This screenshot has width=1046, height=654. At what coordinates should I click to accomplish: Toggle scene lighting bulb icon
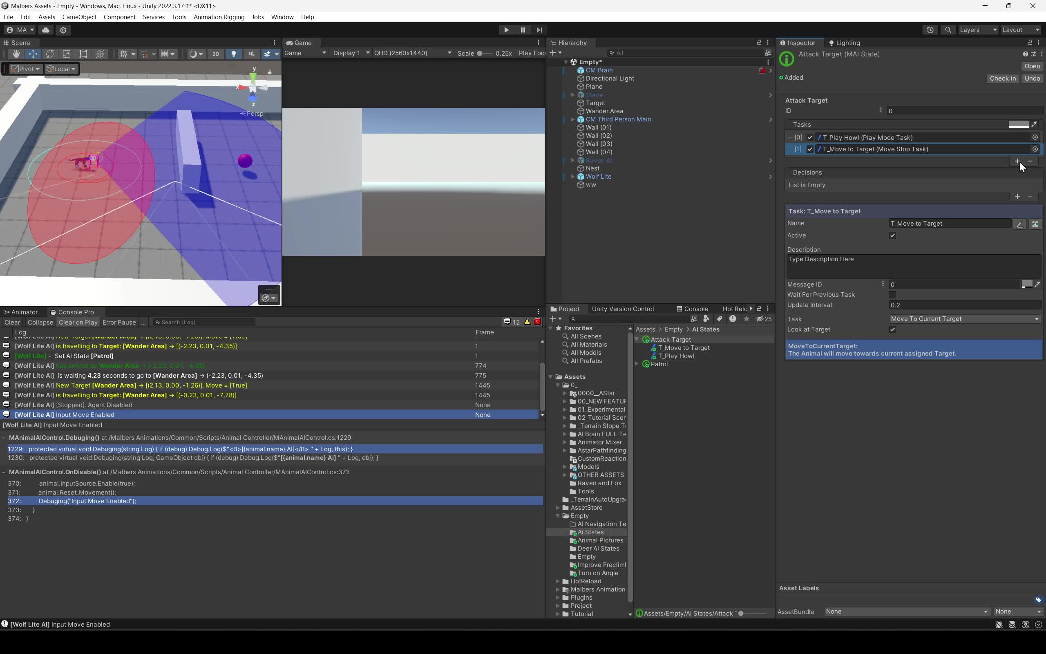click(233, 54)
